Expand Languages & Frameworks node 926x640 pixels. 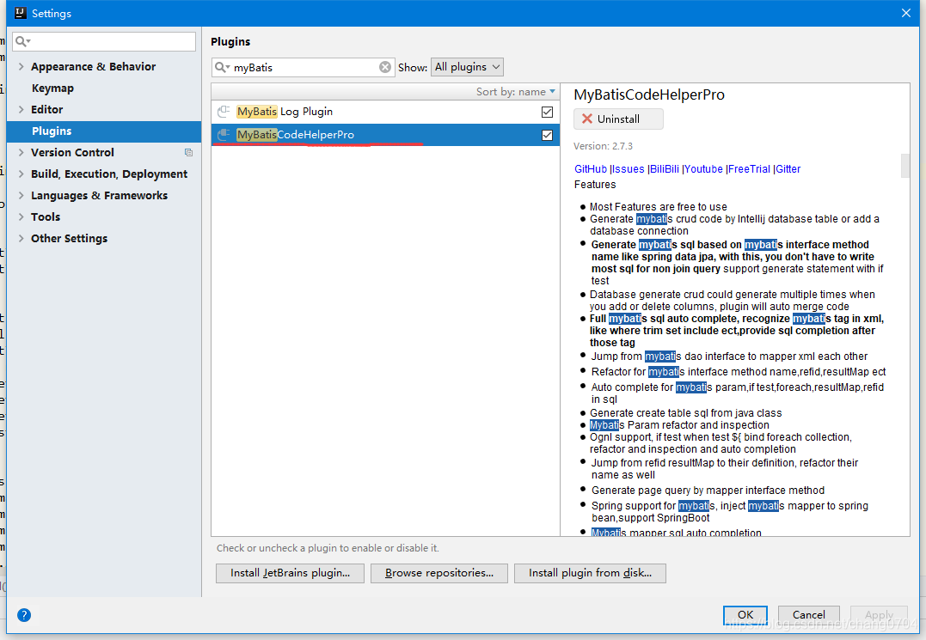[21, 195]
